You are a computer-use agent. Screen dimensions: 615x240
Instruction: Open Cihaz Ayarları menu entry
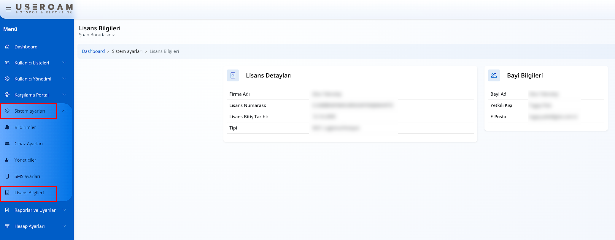[28, 144]
